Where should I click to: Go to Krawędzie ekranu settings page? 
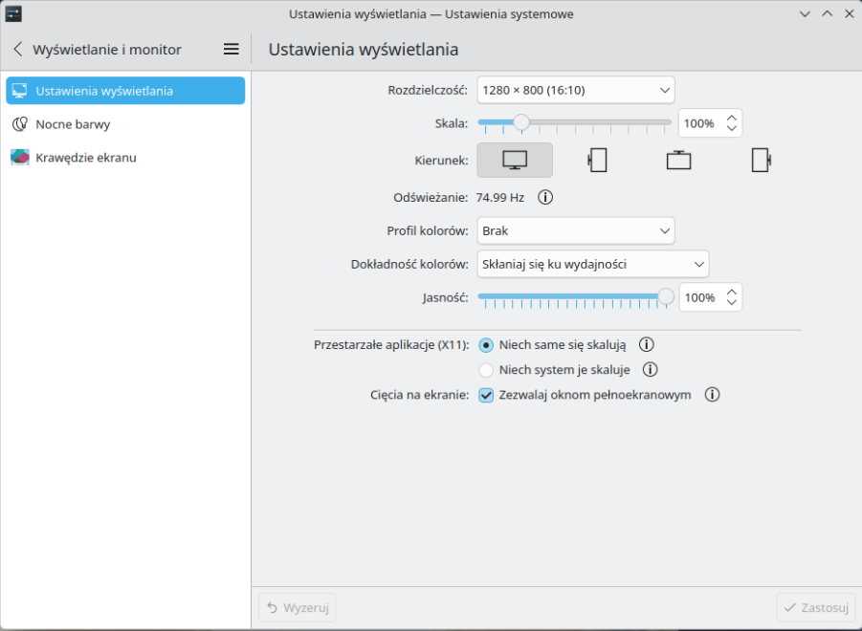click(x=85, y=158)
